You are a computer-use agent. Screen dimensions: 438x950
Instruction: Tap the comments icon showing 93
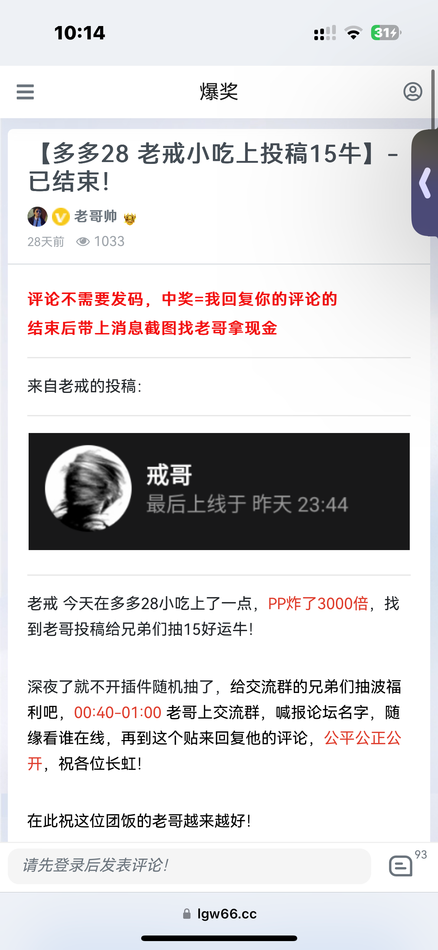(401, 866)
